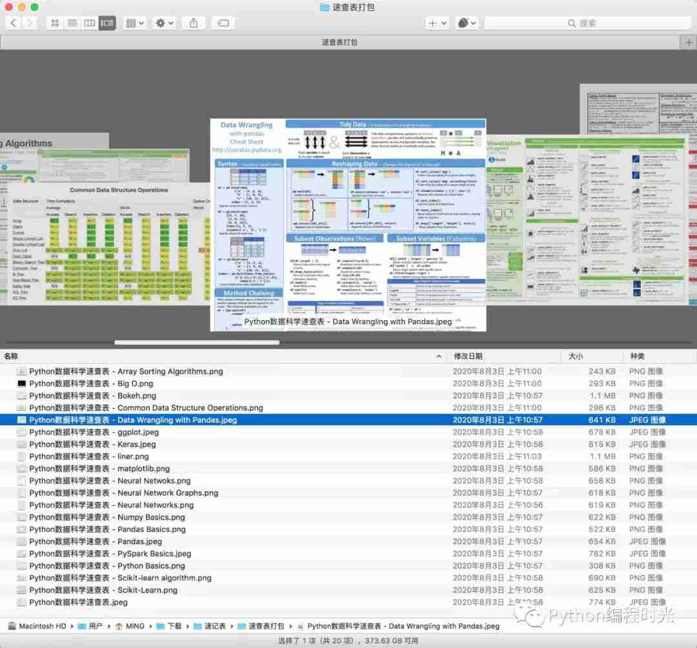Select file PySpark Basics.jpeg
This screenshot has height=648, width=697.
point(348,553)
